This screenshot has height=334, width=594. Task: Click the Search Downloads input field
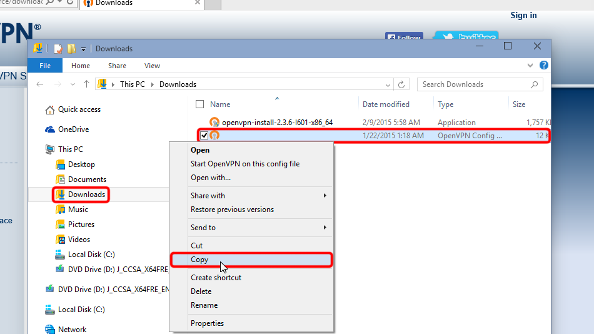(473, 84)
